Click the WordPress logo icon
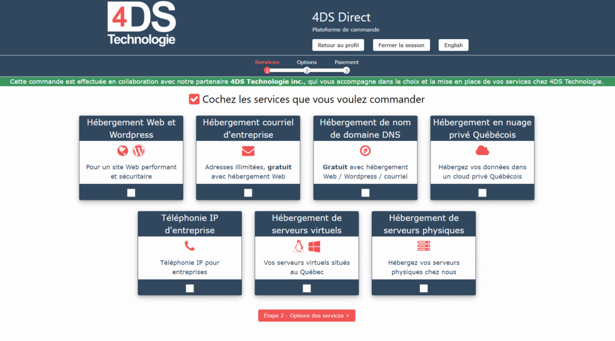This screenshot has width=615, height=341. coord(139,151)
